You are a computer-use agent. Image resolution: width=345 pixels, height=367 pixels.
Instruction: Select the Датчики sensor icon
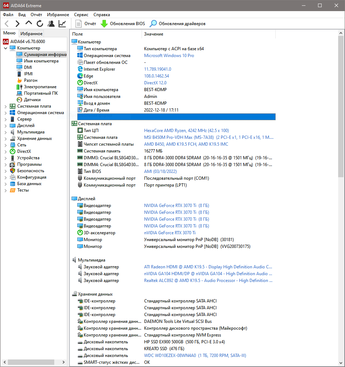[19, 100]
